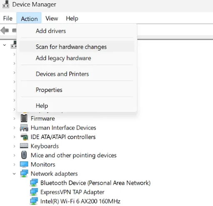Select the Network adapters label
Image resolution: width=213 pixels, height=206 pixels.
54,174
